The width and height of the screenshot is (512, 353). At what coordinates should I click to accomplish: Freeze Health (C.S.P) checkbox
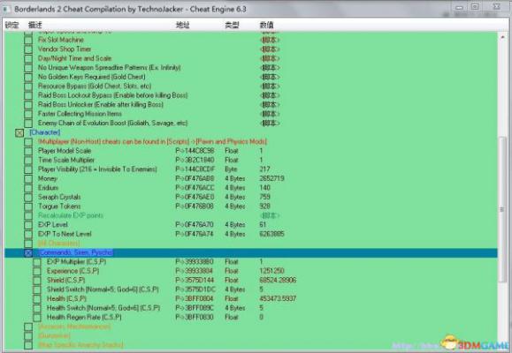(x=37, y=299)
